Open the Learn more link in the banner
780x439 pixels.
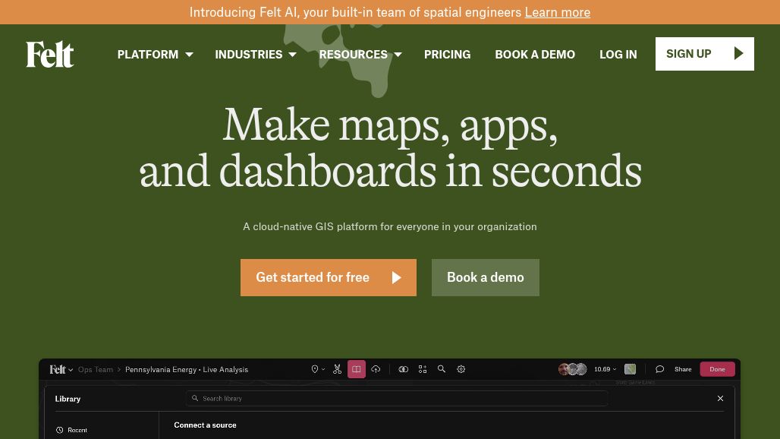557,12
